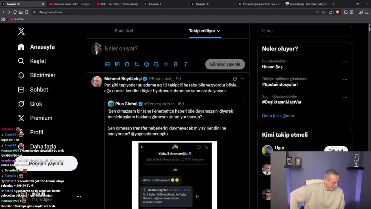The height and width of the screenshot is (209, 371).
Task: Open more options for Hasan Şaş trend
Action: (x=345, y=62)
